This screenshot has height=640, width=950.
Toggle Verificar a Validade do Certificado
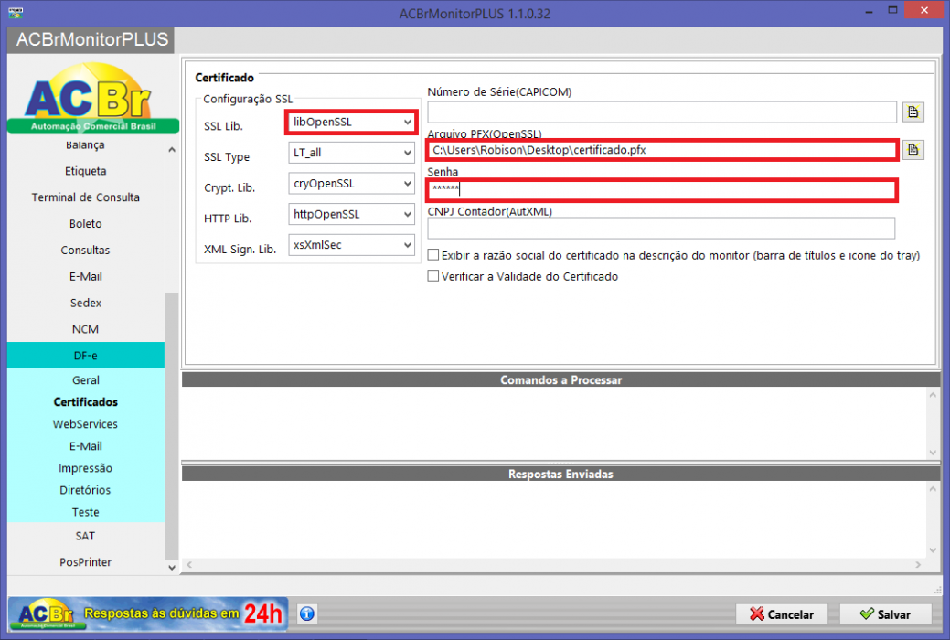coord(433,276)
